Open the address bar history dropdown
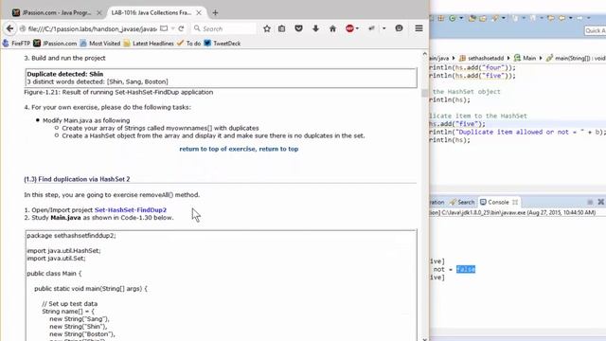Image resolution: width=606 pixels, height=341 pixels. point(172,28)
